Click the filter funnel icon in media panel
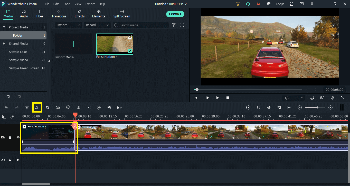 174,25
